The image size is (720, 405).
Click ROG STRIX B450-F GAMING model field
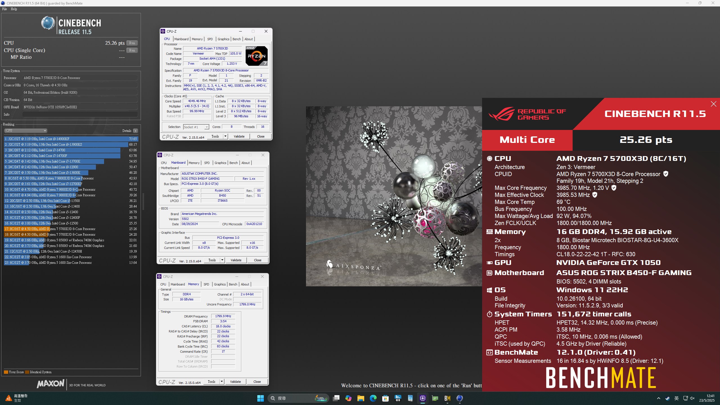pyautogui.click(x=207, y=179)
